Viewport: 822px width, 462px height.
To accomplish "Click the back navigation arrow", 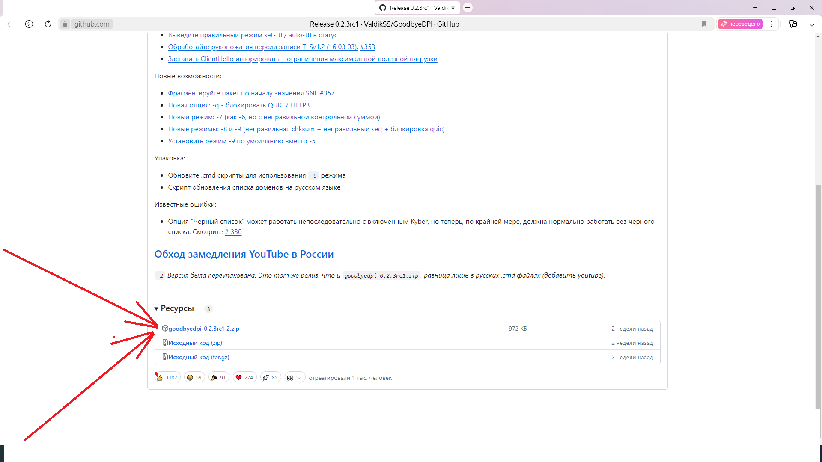I will tap(10, 24).
